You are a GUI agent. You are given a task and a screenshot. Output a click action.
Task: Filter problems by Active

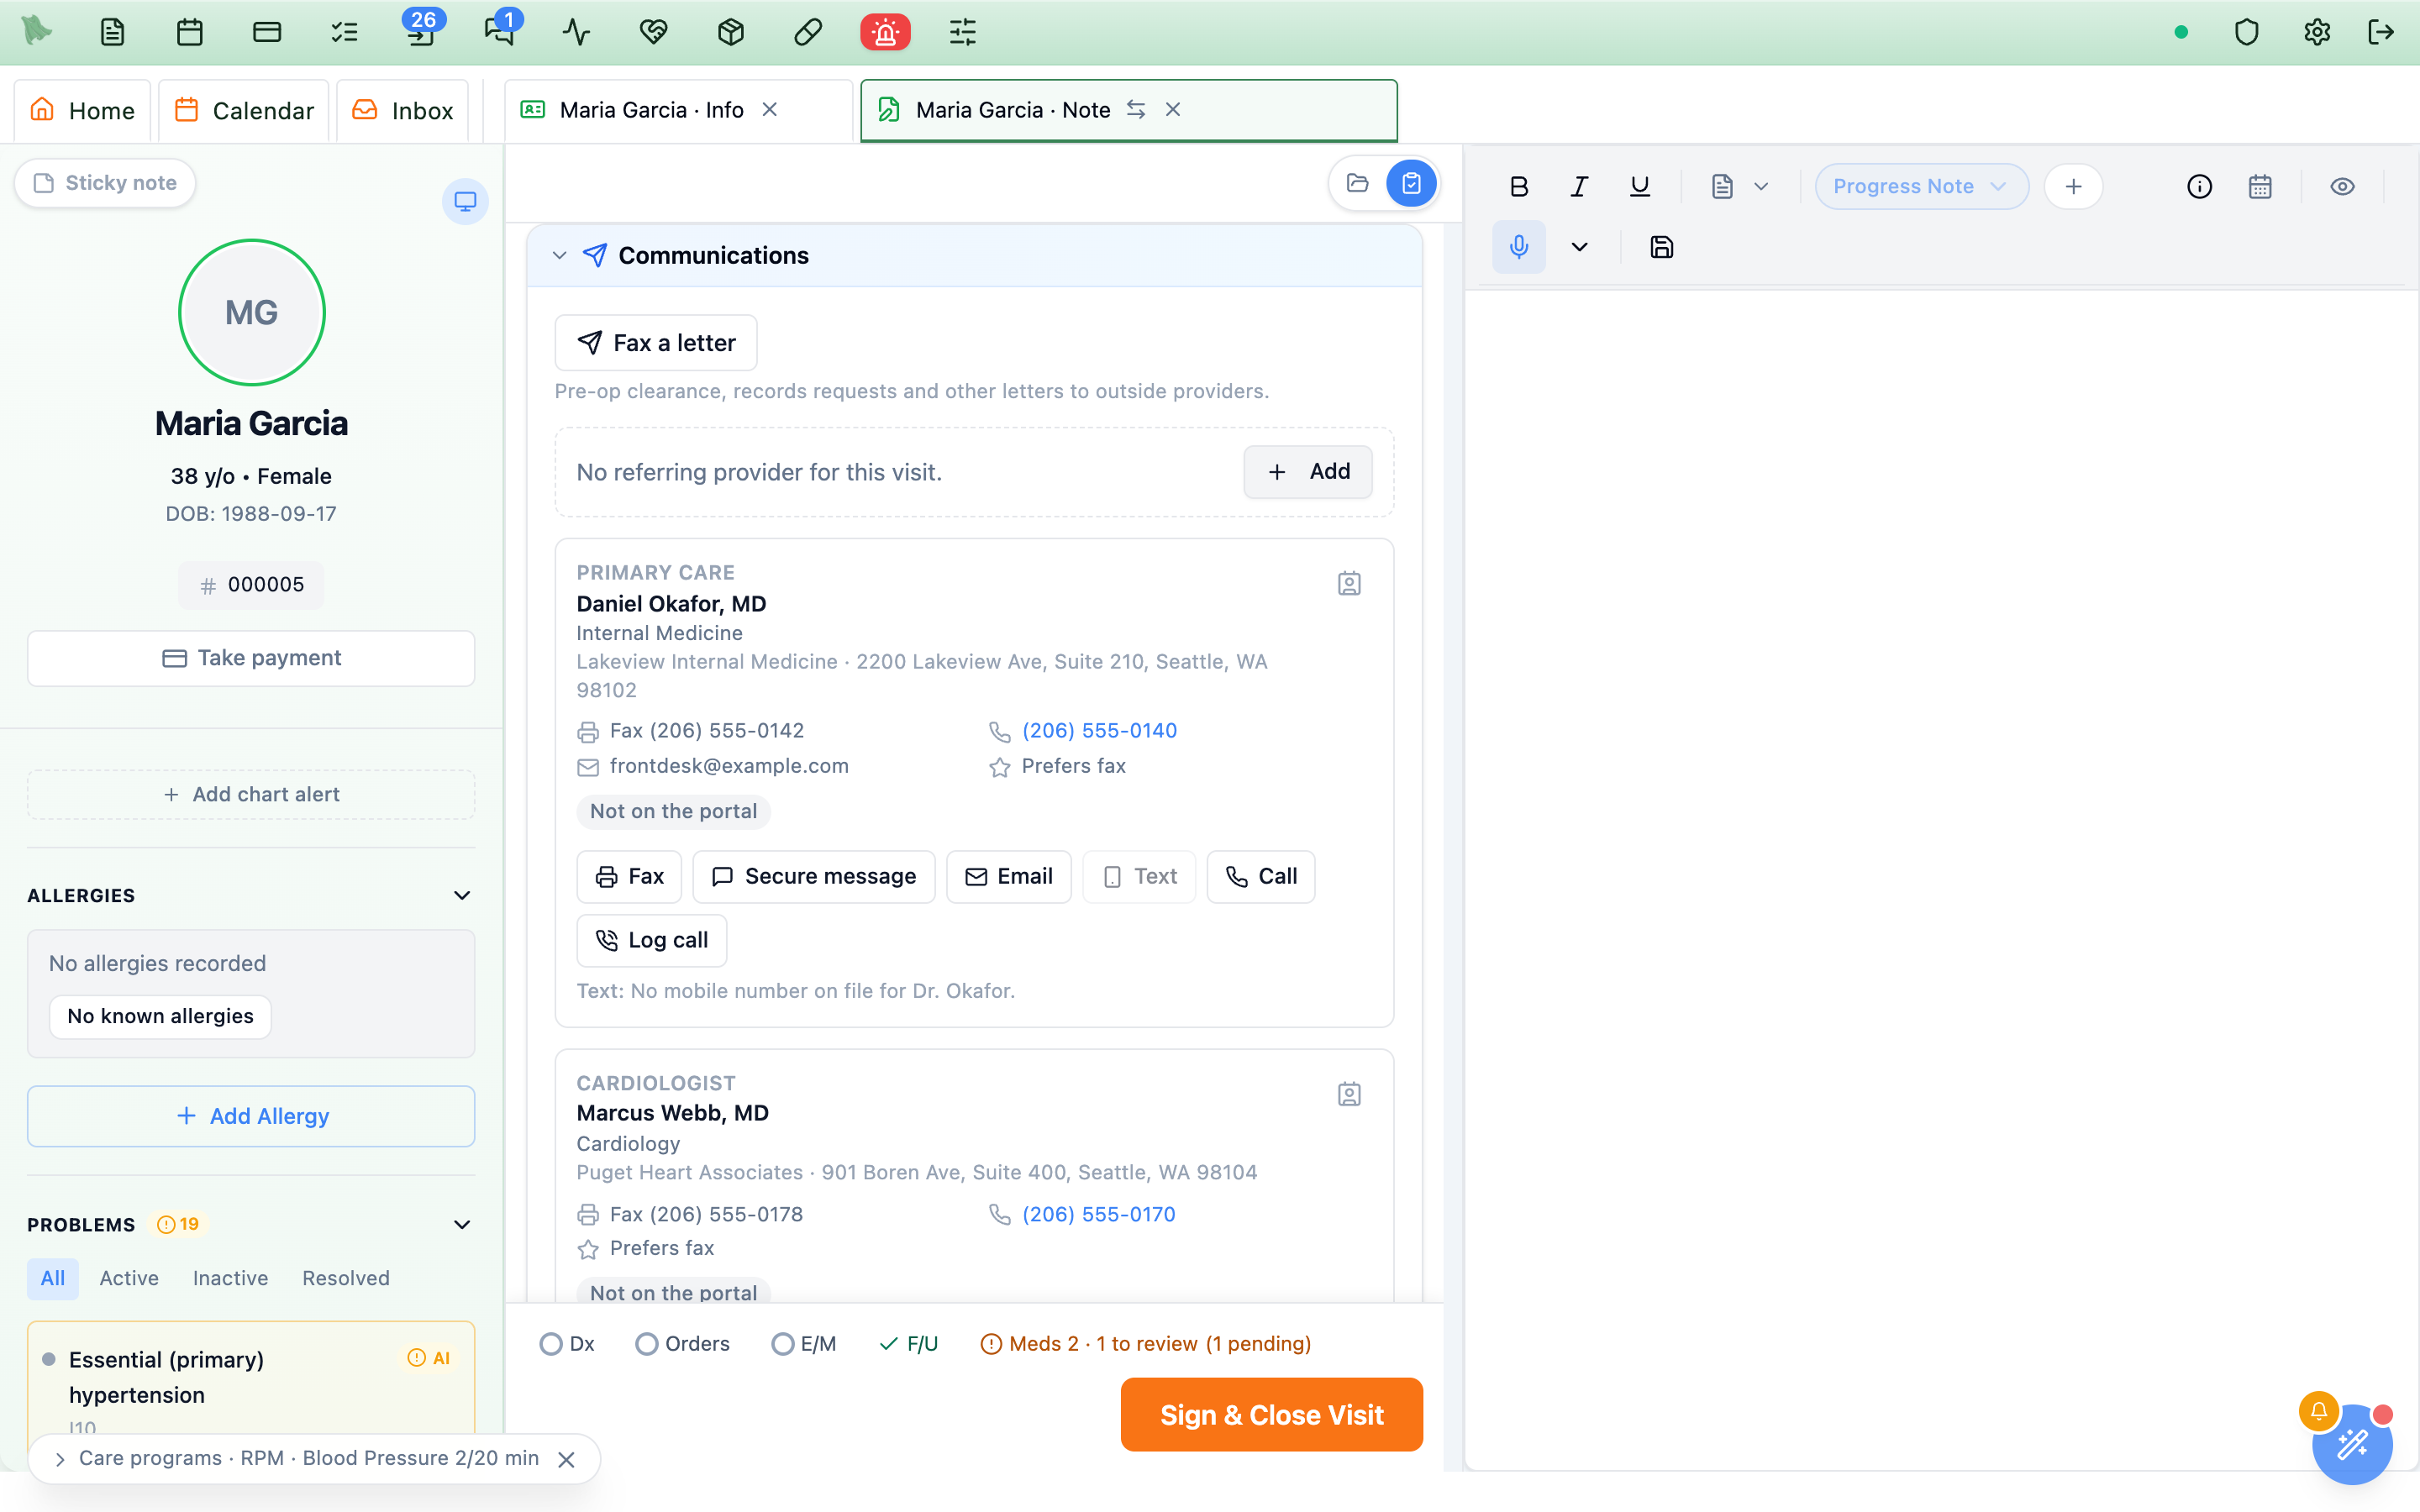129,1278
